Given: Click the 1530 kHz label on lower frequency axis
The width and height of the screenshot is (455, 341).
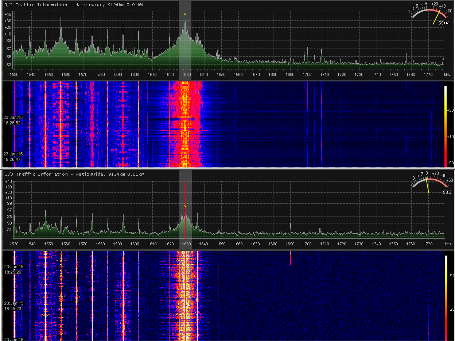Looking at the screenshot, I should click(14, 244).
